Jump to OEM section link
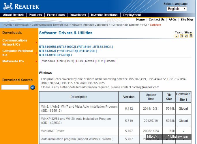Viewport: 197px width, 144px height. (x=100, y=61)
